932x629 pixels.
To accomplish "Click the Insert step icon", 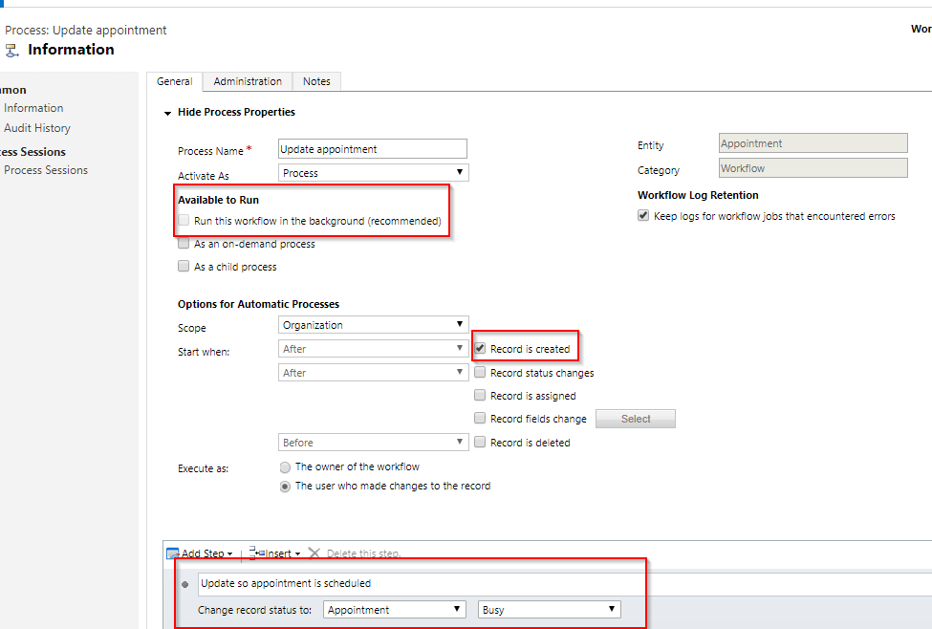I will (x=256, y=553).
